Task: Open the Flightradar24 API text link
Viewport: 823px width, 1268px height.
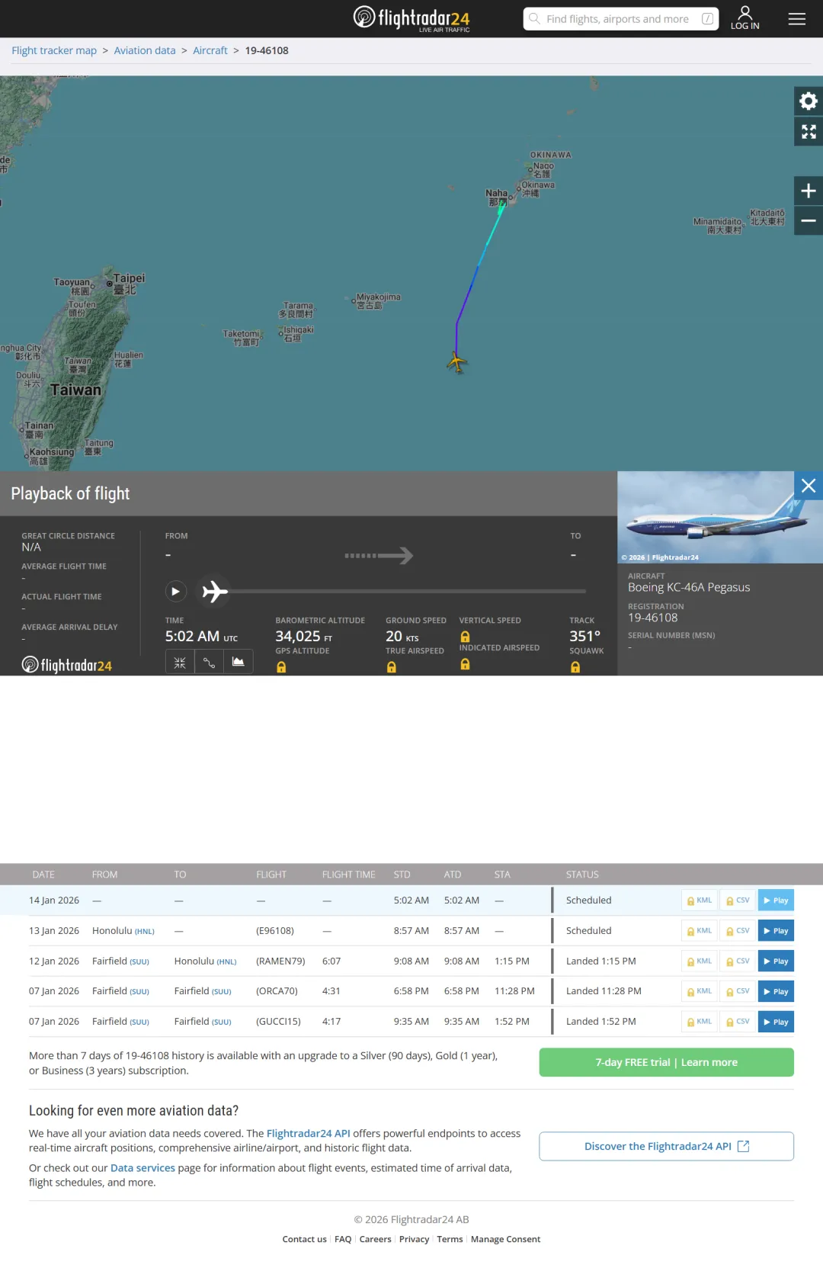Action: pyautogui.click(x=309, y=1134)
